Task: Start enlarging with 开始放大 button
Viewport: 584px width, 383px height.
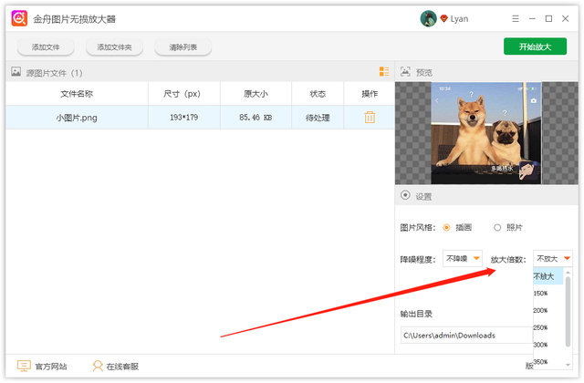Action: [x=536, y=47]
